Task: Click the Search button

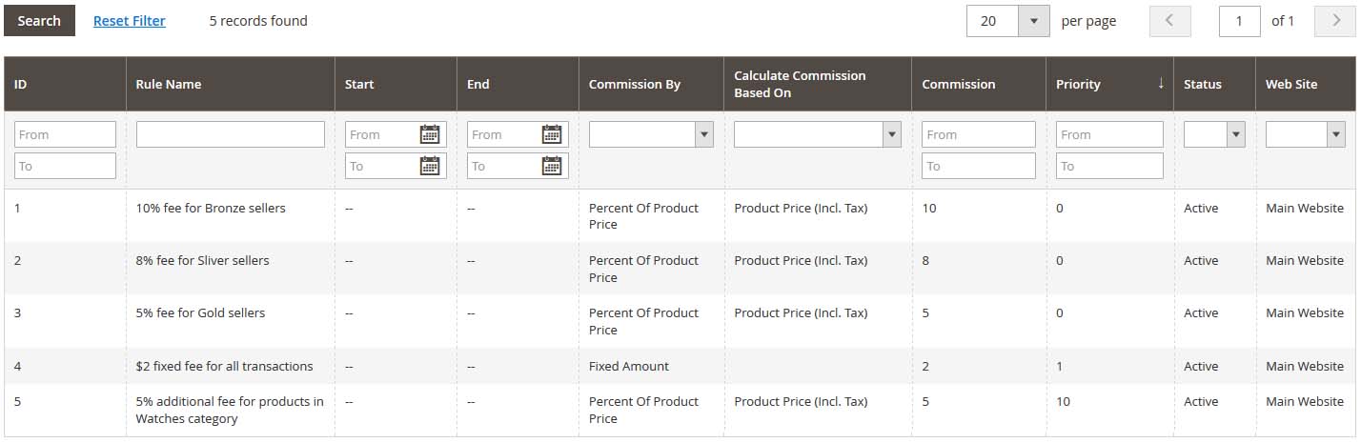Action: pos(39,20)
